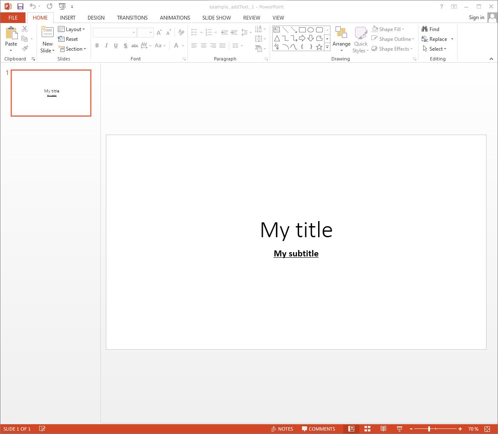
Task: Open Shape Fill dropdown
Action: (388, 29)
